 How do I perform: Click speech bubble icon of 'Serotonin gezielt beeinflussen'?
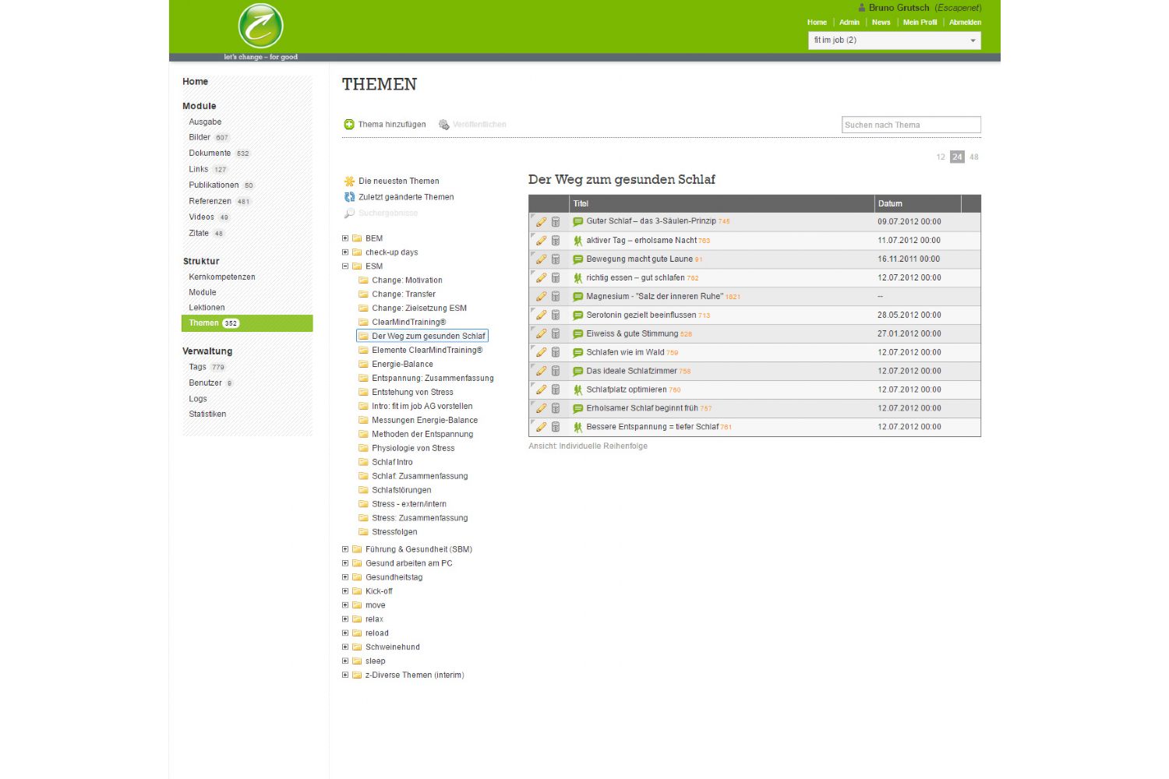click(x=577, y=315)
